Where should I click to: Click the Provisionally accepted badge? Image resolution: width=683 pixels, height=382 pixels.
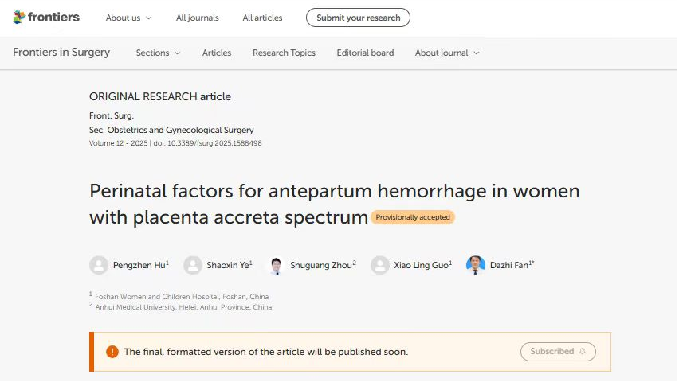click(413, 217)
